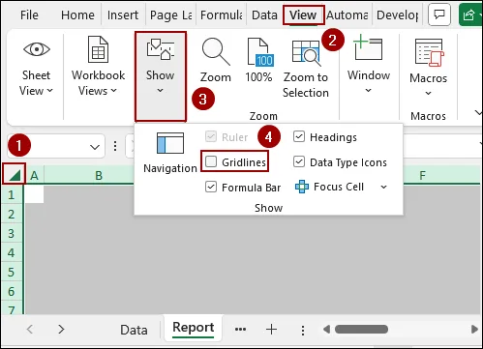483x349 pixels.
Task: Add a new sheet with plus
Action: tap(271, 330)
